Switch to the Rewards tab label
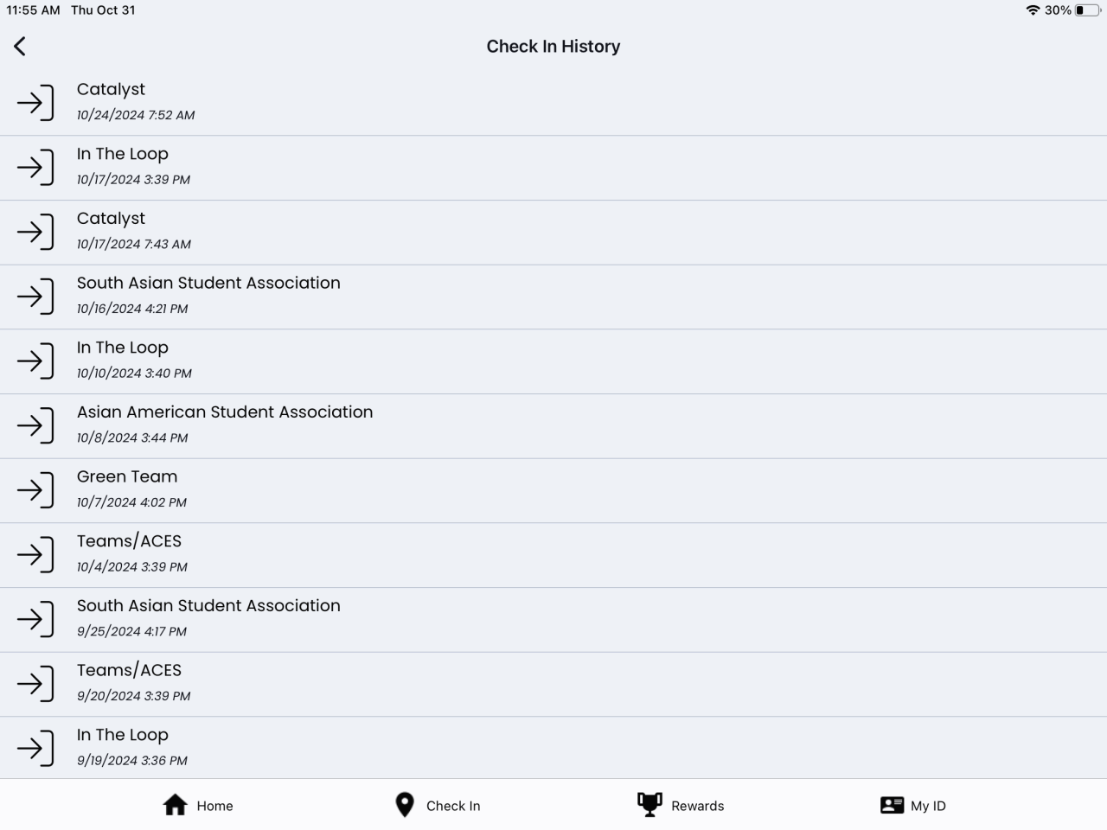1107x830 pixels. tap(697, 806)
